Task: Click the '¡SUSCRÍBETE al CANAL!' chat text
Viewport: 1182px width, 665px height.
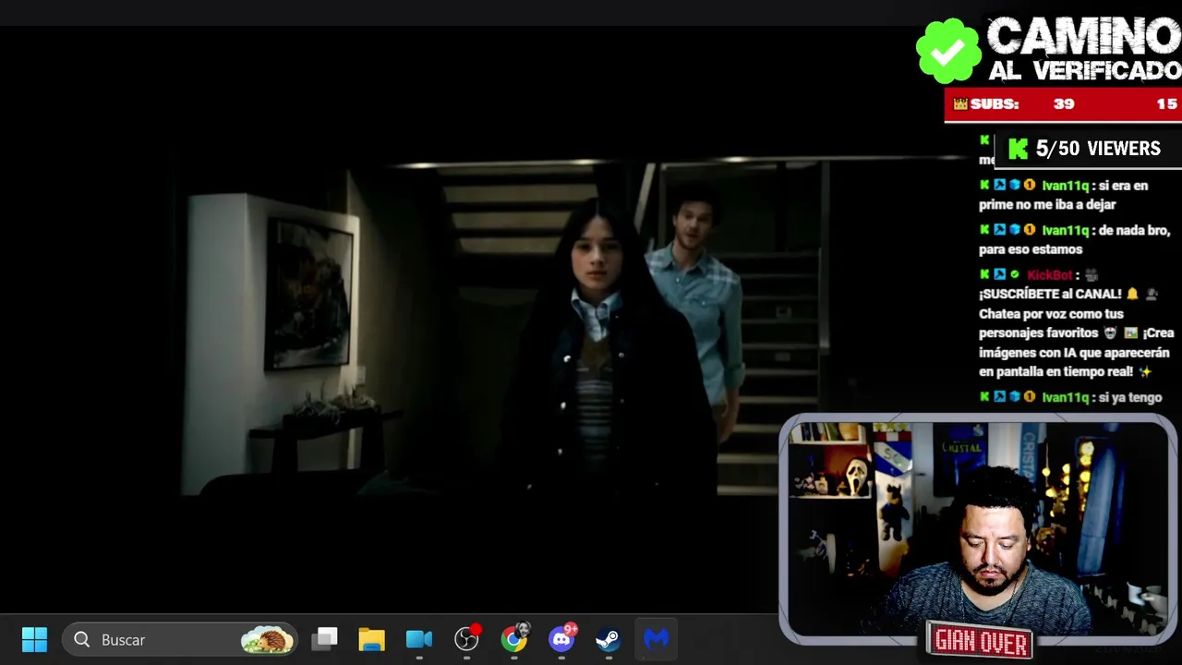Action: pos(1050,294)
